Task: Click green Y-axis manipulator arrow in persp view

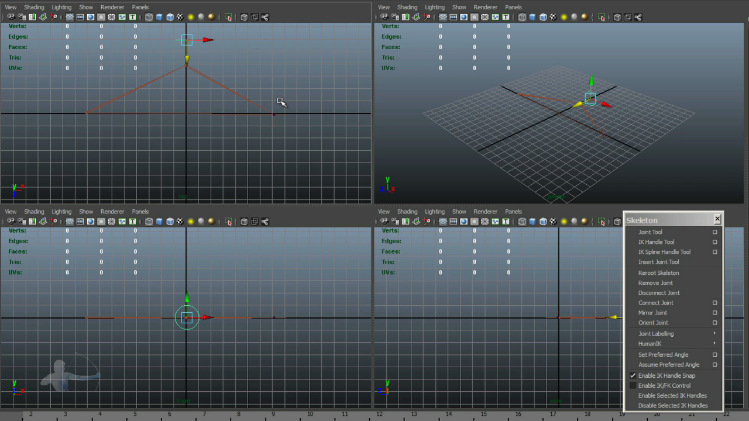Action: (591, 80)
